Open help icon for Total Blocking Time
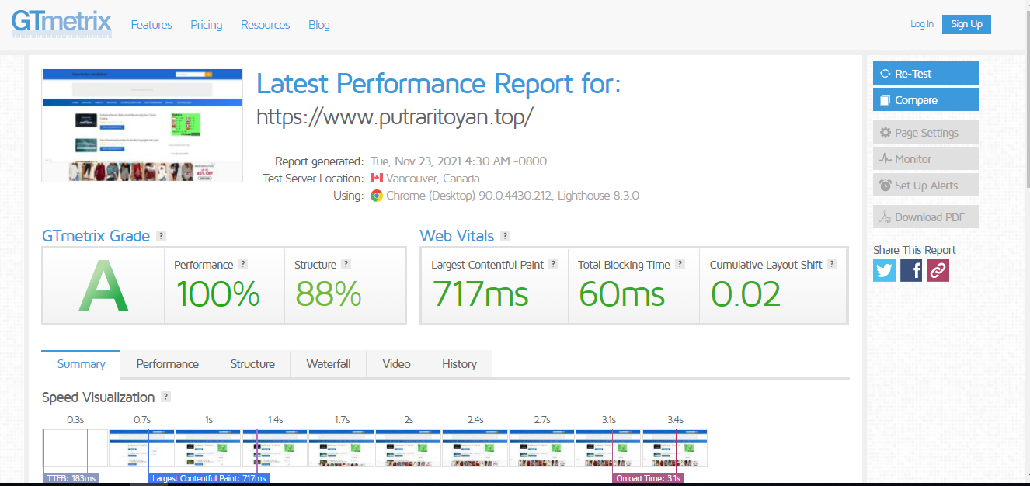Screen dimensions: 1030x486 click(680, 264)
